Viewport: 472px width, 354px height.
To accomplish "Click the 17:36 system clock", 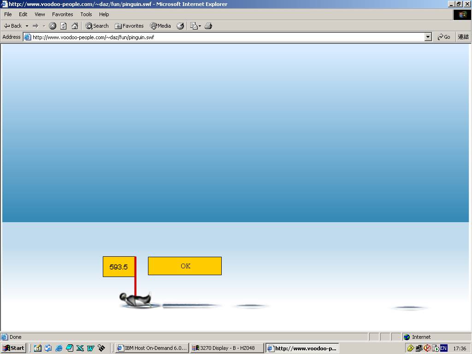I will click(x=460, y=348).
